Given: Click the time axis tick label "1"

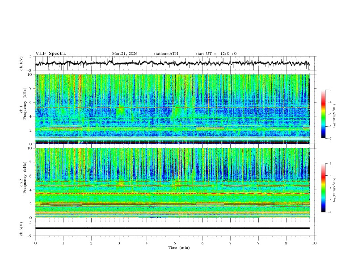Looking at the screenshot, I should 63,243.
